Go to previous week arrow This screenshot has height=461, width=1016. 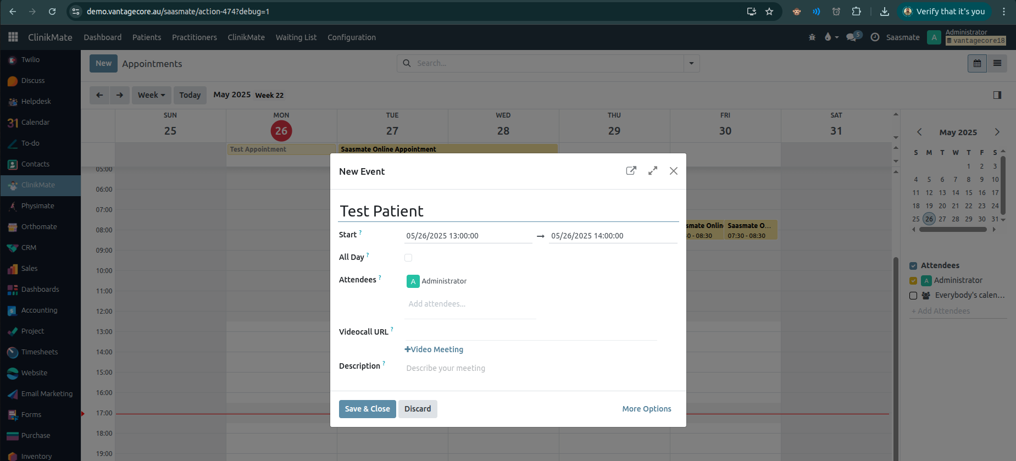tap(99, 95)
